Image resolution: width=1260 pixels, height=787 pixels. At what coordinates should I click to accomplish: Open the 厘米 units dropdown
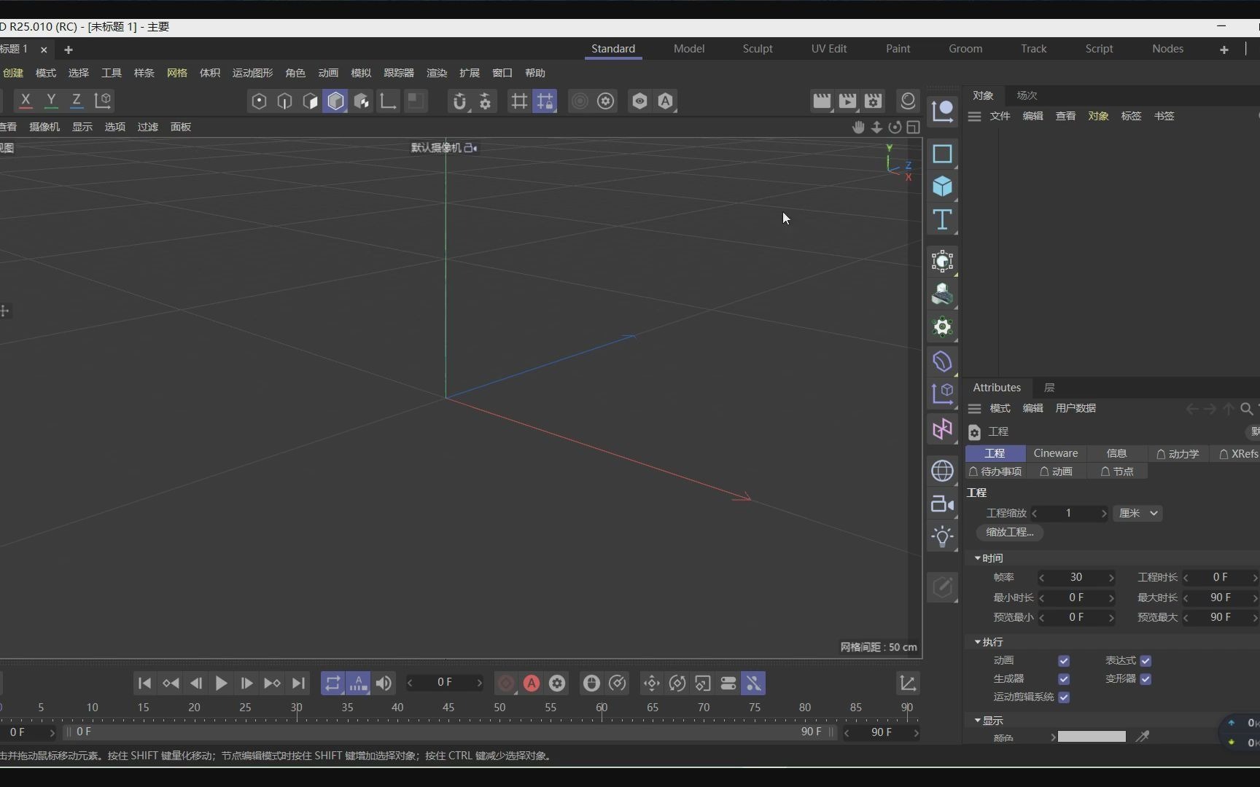click(1137, 513)
